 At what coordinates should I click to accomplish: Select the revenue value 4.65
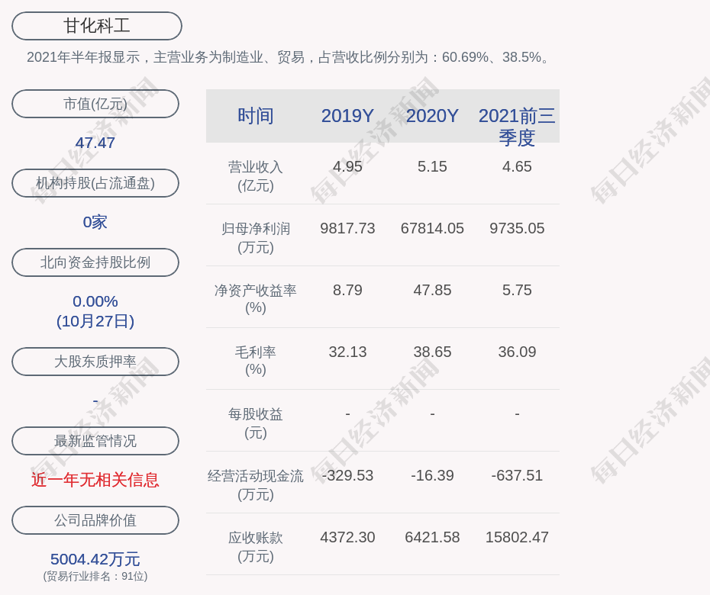click(x=517, y=166)
